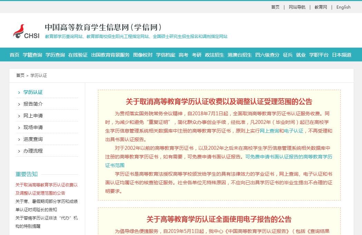Go to 在线验证 navigation item
The height and width of the screenshot is (235, 362).
78,55
